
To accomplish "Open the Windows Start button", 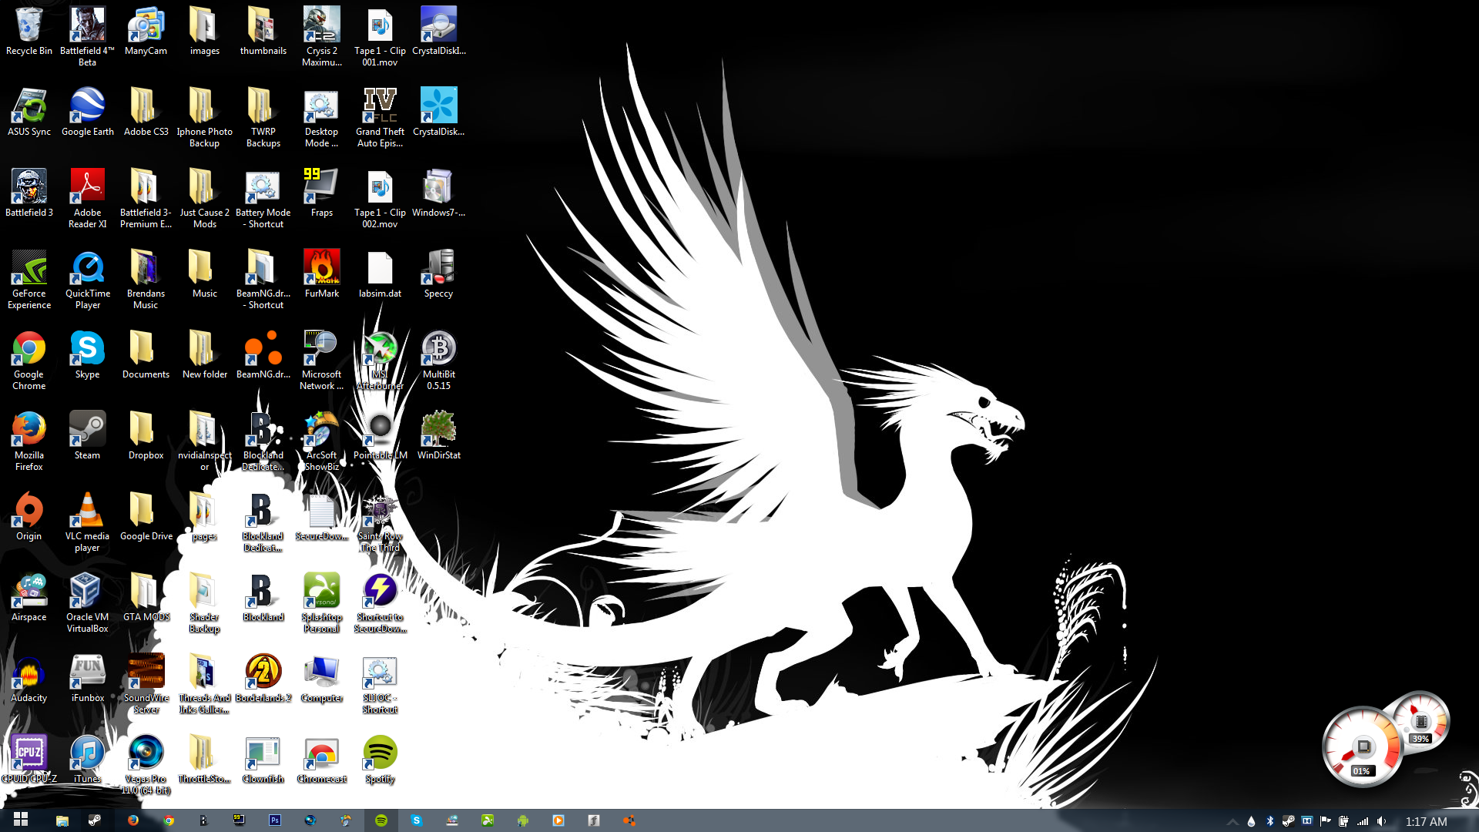I will 21,820.
